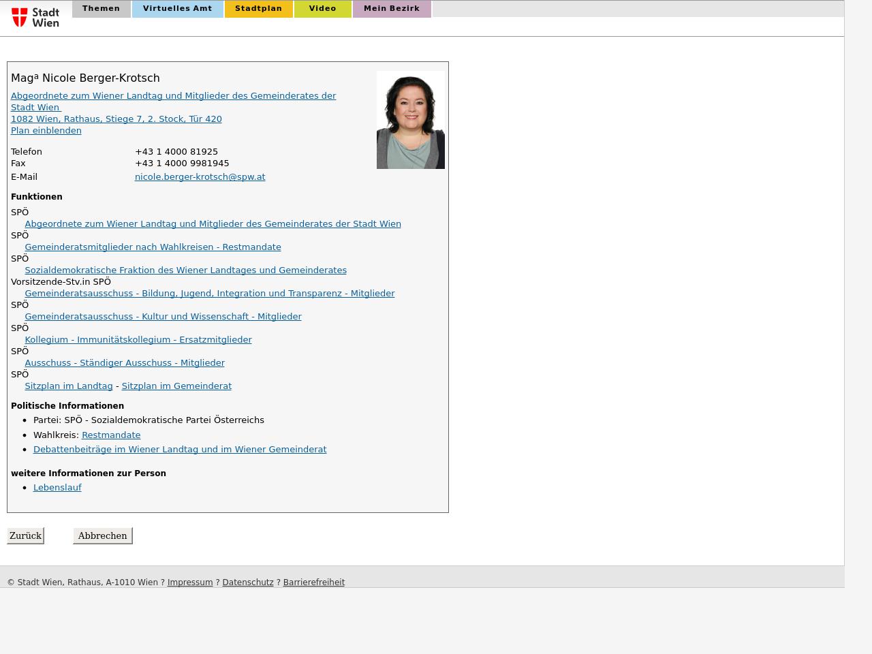Click the Stadt Wien logo
Image resolution: width=872 pixels, height=654 pixels.
[x=35, y=17]
